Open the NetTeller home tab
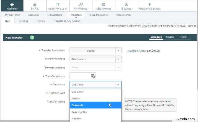This screenshot has height=122, width=198. coord(12,6)
